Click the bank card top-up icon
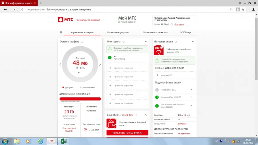258x145 pixels. pos(112,124)
